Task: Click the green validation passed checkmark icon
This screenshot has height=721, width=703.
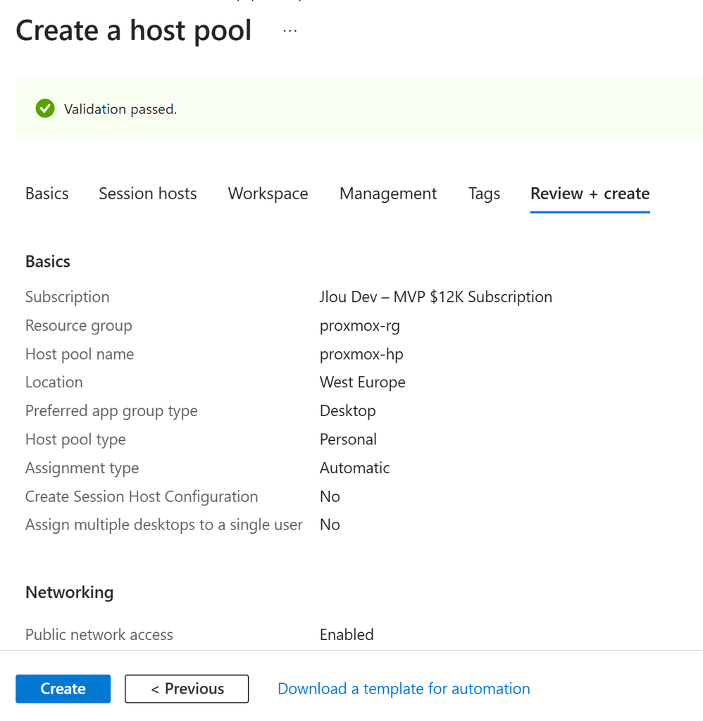Action: tap(45, 108)
